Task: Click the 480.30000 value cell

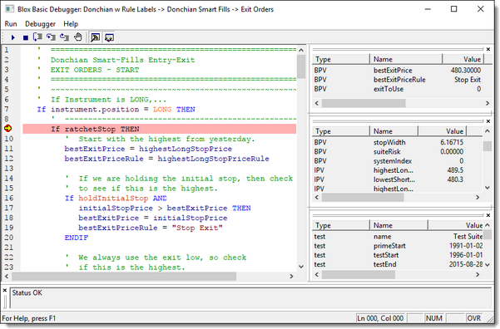Action: click(466, 71)
